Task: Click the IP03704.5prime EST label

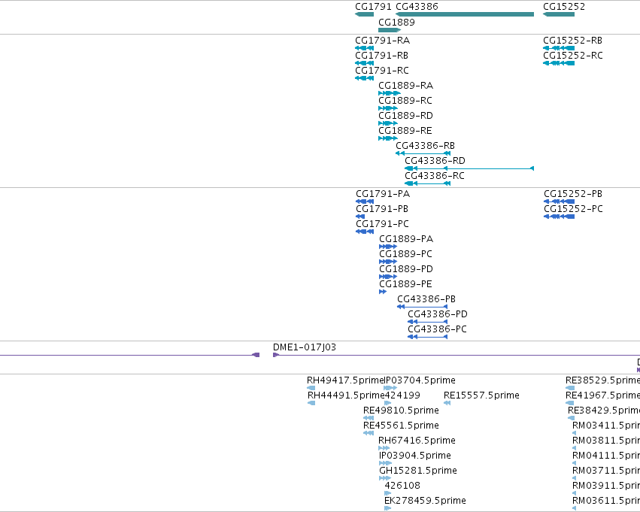Action: pyautogui.click(x=420, y=380)
